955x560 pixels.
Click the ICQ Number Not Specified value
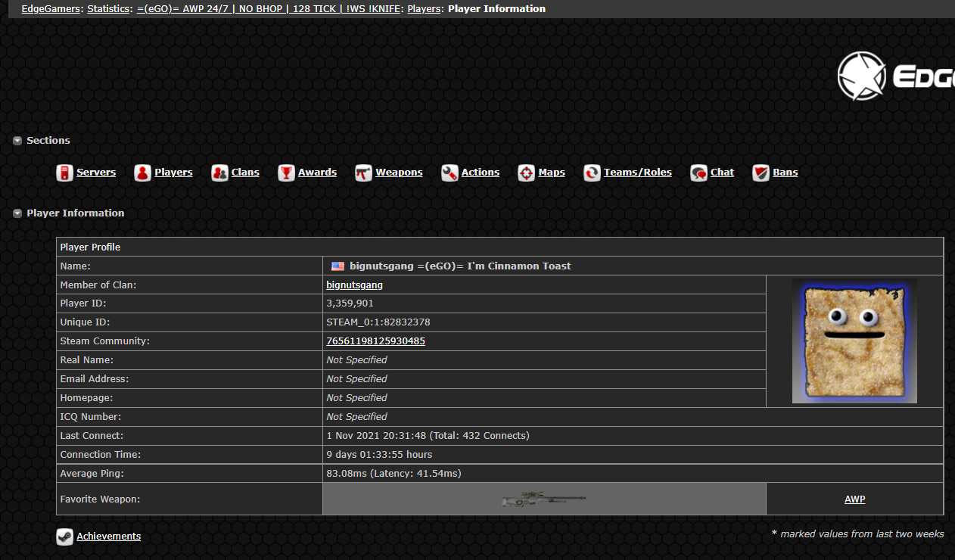pos(356,417)
